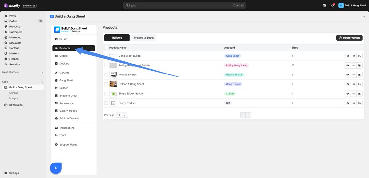Screen dimensions: 369x178
Task: Open Images under Build a Gang Sheet
Action: 14,98
